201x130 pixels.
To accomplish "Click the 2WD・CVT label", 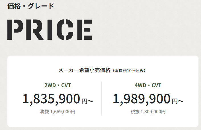I will click(58, 85).
